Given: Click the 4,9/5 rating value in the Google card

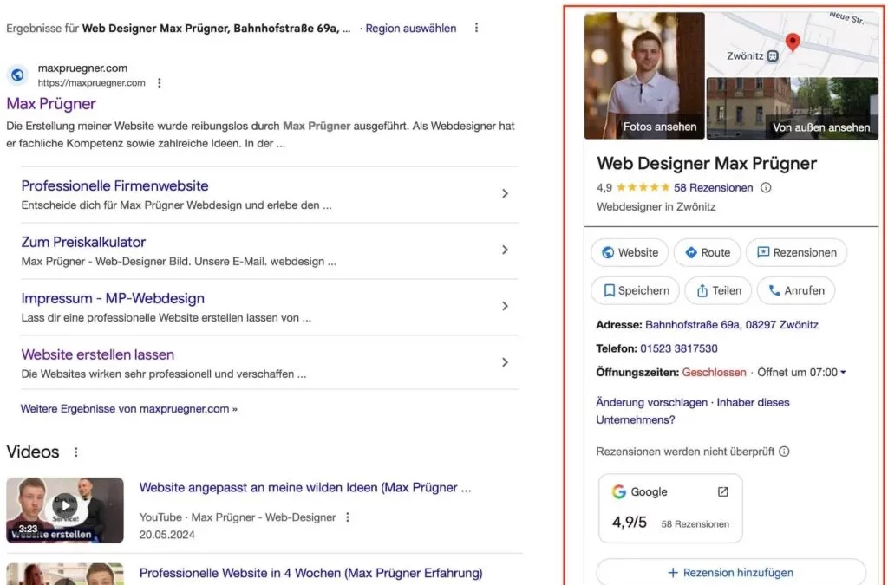Looking at the screenshot, I should 630,522.
